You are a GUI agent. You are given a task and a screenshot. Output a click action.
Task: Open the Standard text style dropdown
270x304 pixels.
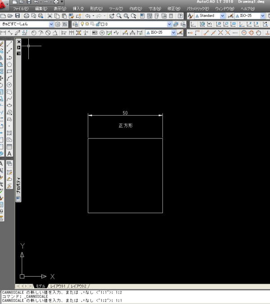[222, 16]
